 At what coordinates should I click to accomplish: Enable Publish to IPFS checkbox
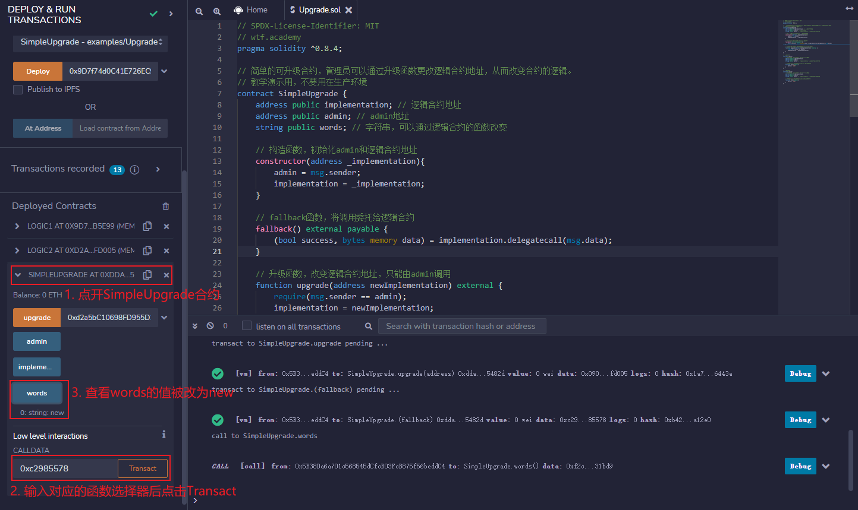[18, 89]
